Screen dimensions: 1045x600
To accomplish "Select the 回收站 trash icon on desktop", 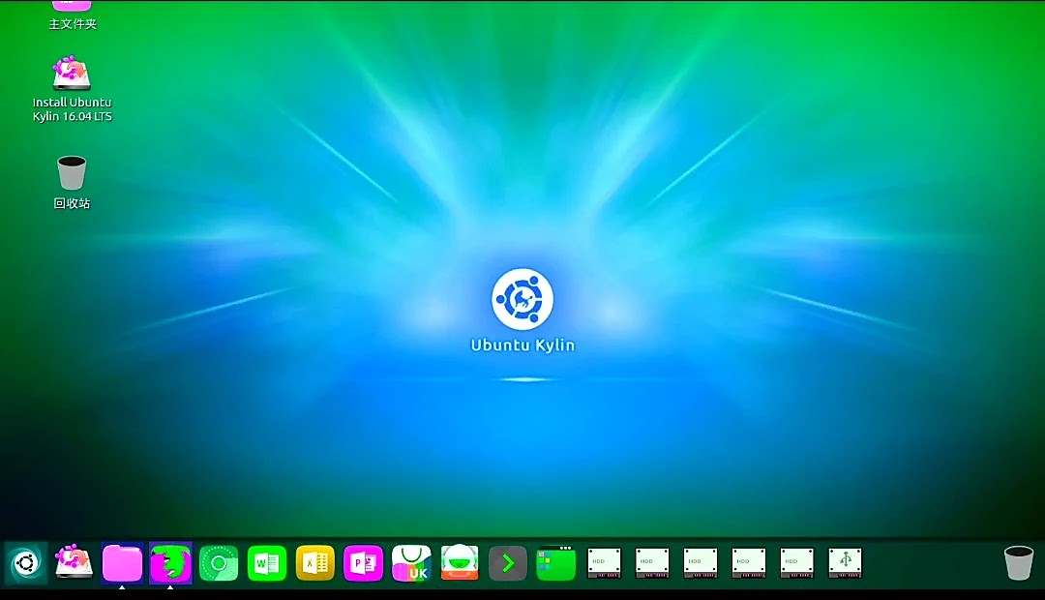I will coord(72,183).
